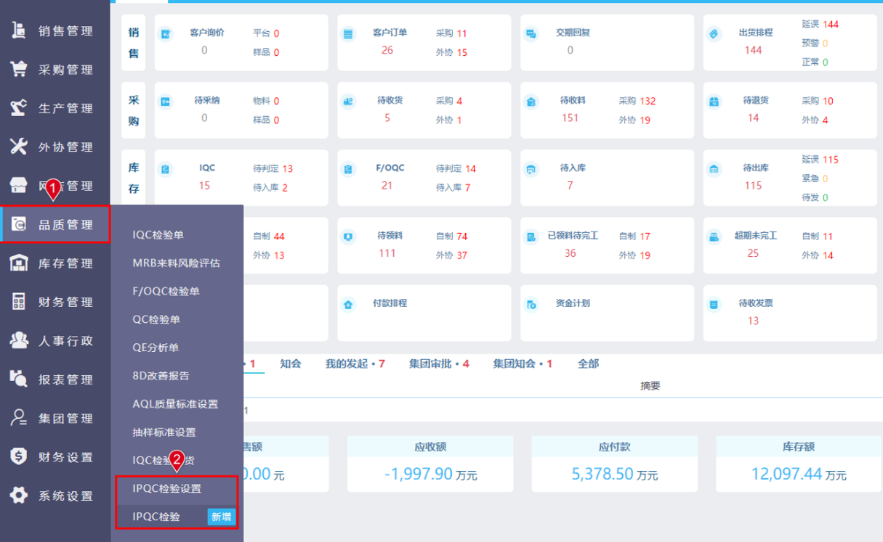Open QE分析单 submenu entry
Image resolution: width=883 pixels, height=542 pixels.
(156, 348)
